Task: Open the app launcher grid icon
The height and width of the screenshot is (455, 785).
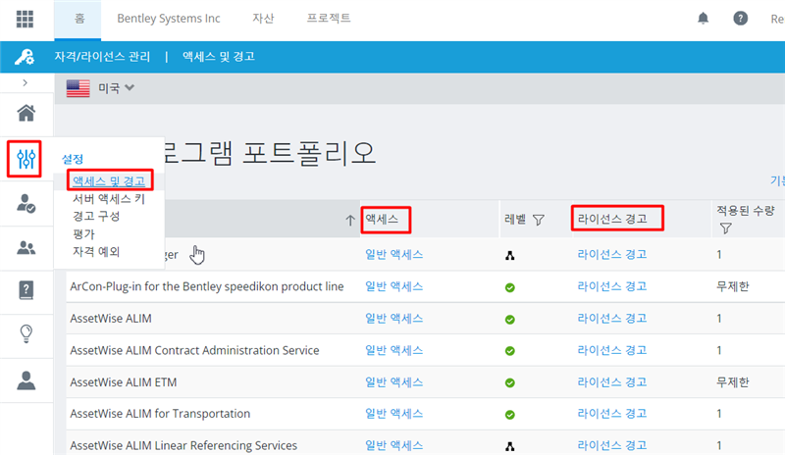Action: point(25,19)
